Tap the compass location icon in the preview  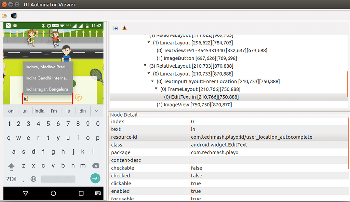78,97
